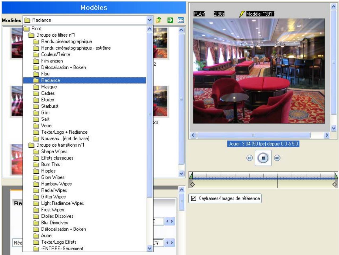Choose the Masque folder

(x=45, y=87)
